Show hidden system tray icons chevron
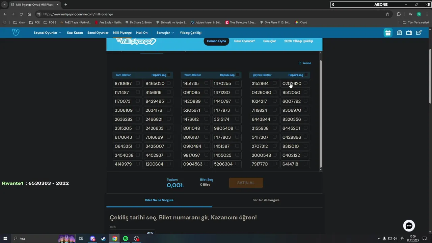432x243 pixels. coord(379,239)
